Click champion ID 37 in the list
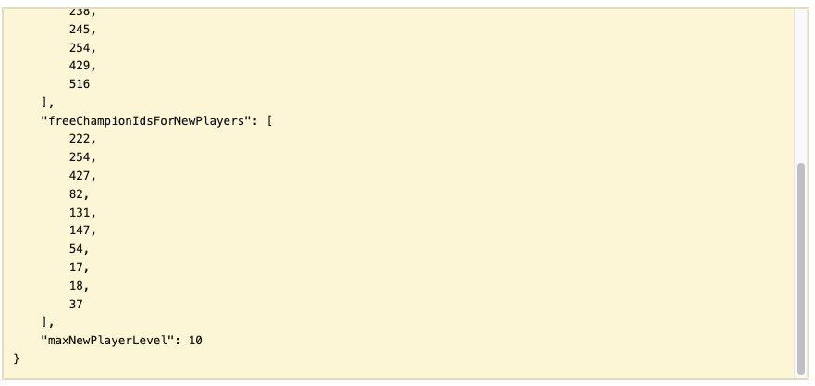 77,304
